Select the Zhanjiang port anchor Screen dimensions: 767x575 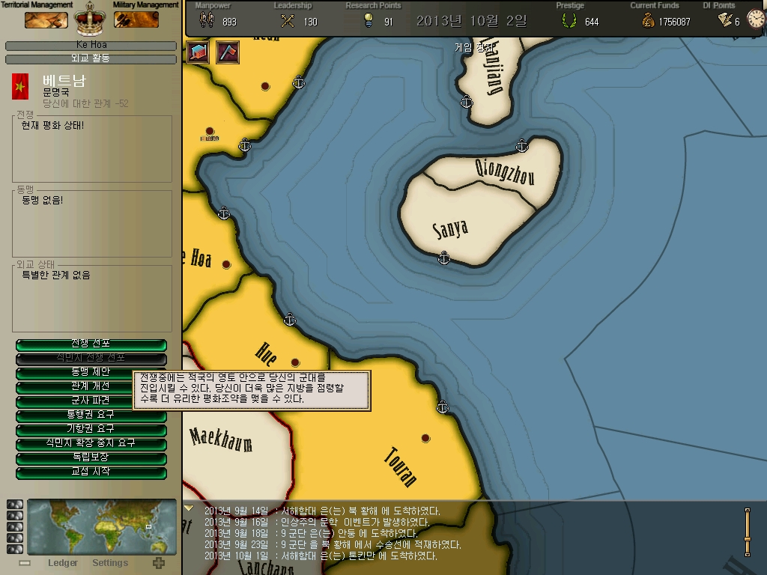coord(467,102)
